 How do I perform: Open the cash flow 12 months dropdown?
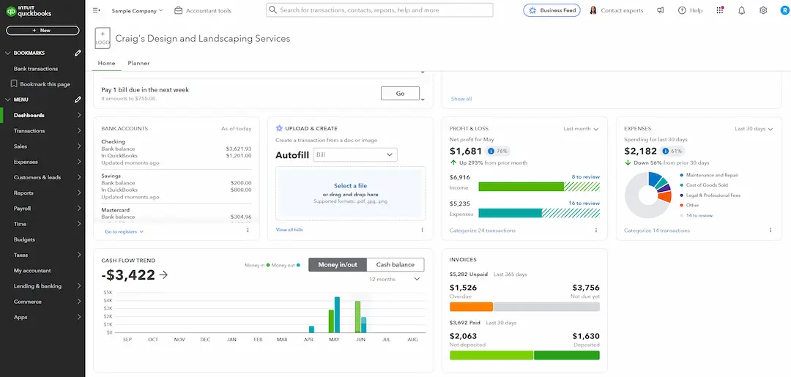395,279
